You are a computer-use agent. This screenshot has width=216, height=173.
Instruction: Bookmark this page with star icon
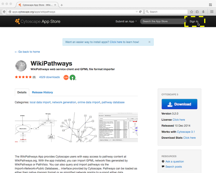(x=191, y=12)
